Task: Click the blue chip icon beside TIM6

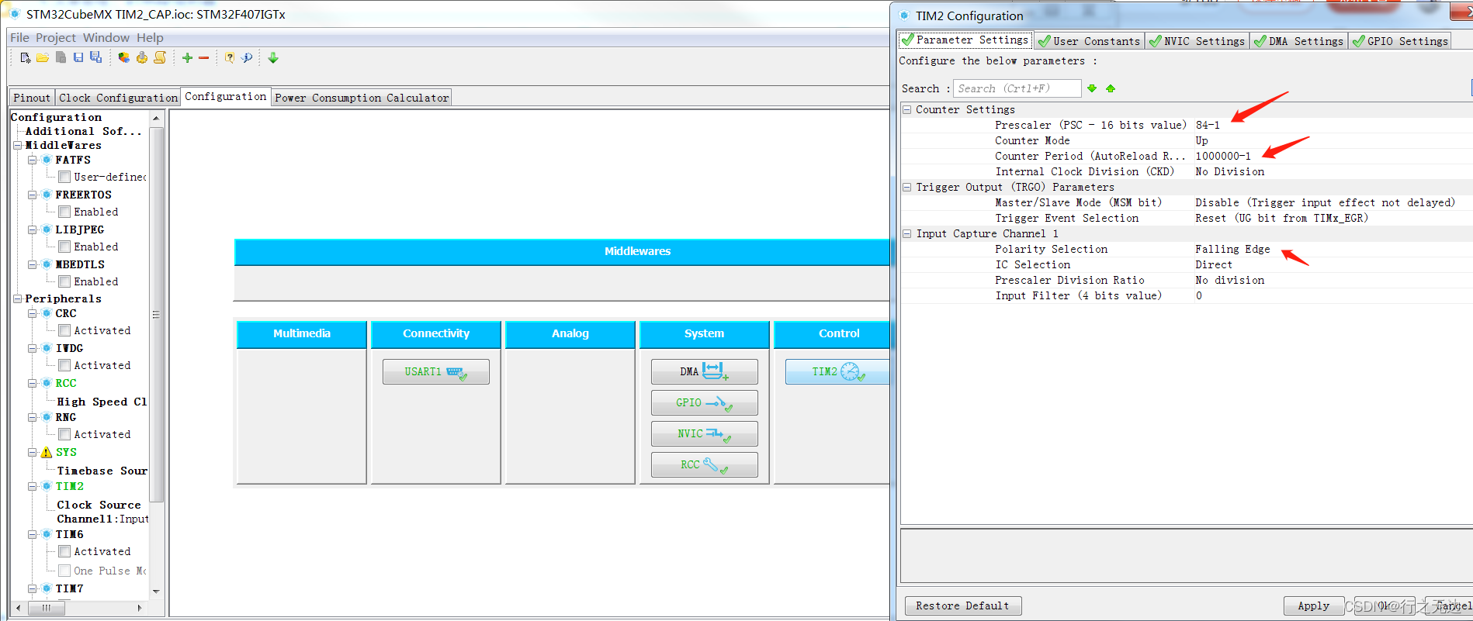Action: 47,534
